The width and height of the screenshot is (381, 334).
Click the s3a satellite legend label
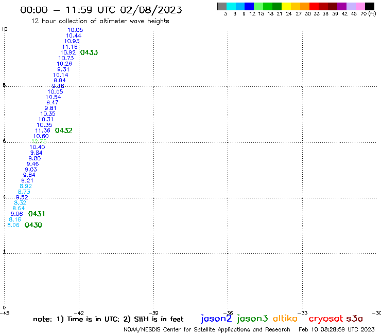pyautogui.click(x=354, y=319)
